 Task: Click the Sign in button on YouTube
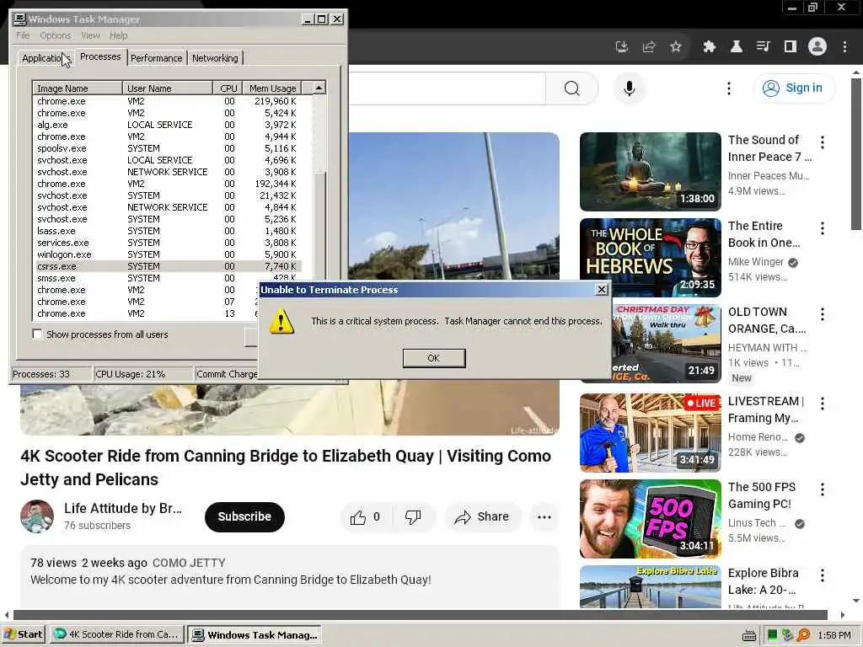click(793, 88)
